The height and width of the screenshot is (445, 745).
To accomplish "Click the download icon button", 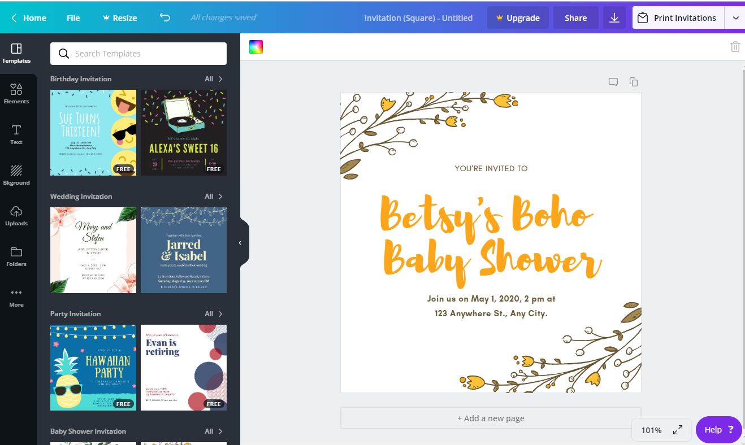I will 614,18.
